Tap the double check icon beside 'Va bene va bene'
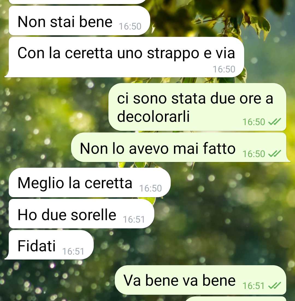This screenshot has height=301, width=295. 275,286
